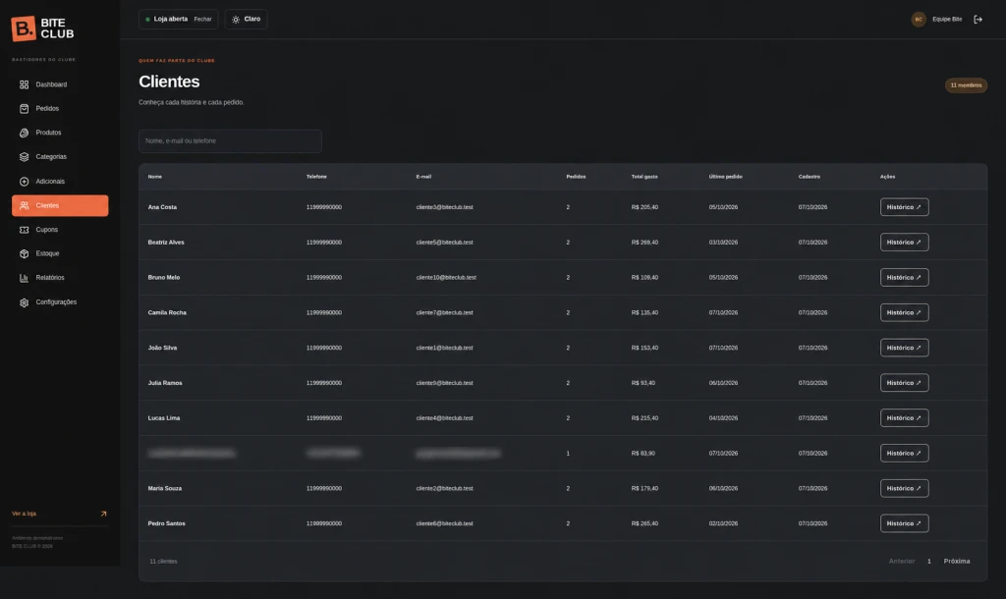Navigate to Relatórios section

click(x=60, y=278)
